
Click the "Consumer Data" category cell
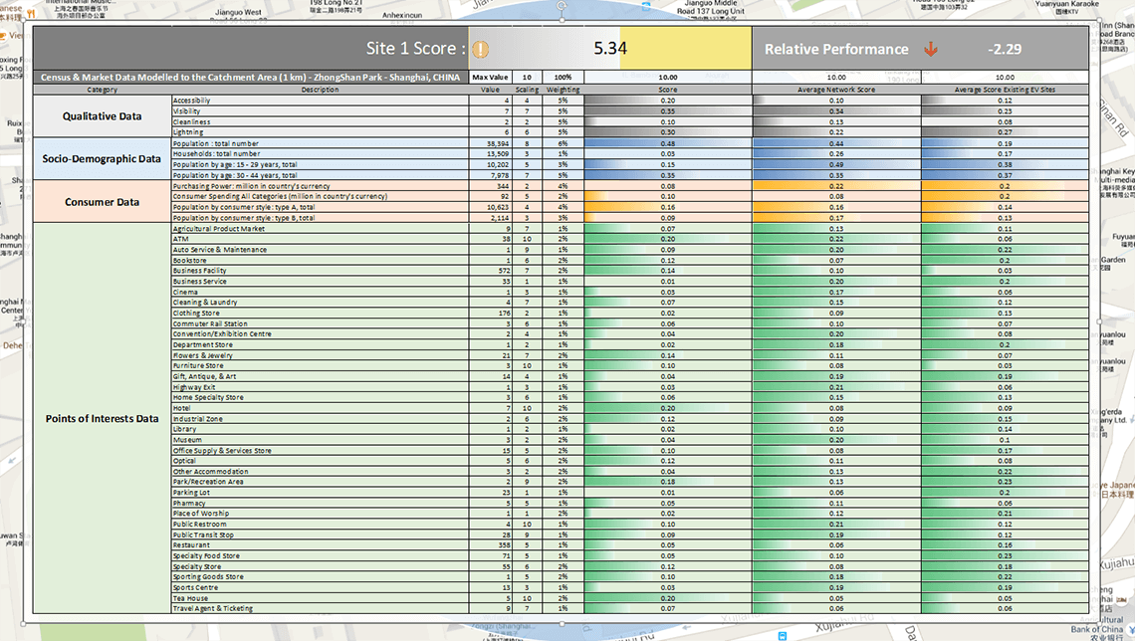(x=103, y=202)
